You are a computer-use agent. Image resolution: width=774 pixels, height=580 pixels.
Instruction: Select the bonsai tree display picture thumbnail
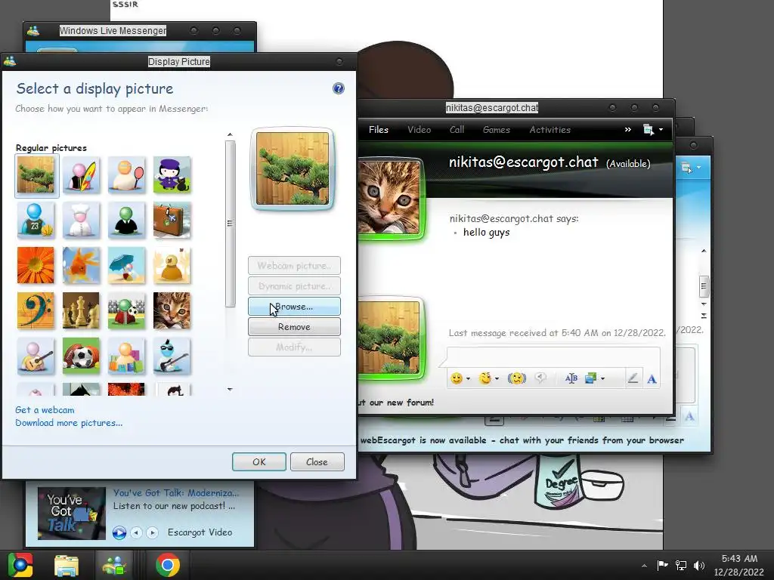[36, 175]
